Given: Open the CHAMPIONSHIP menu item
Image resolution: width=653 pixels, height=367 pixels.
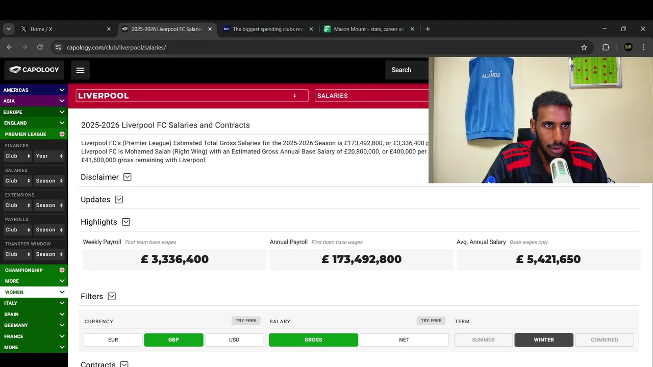Looking at the screenshot, I should pyautogui.click(x=34, y=270).
